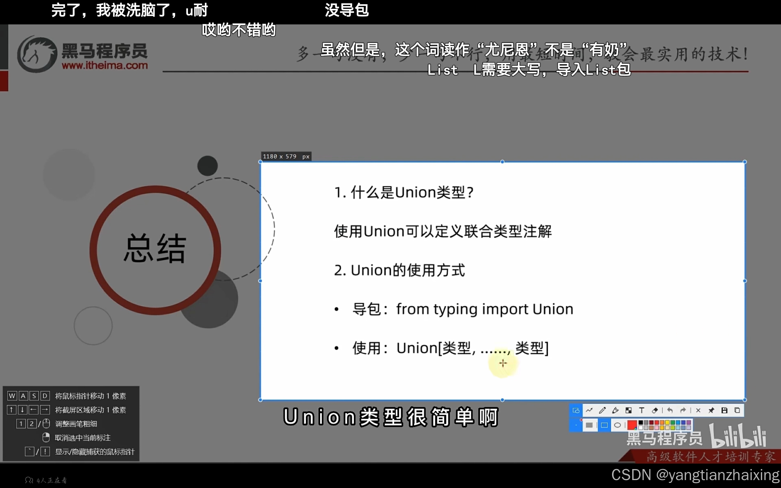The height and width of the screenshot is (488, 781).
Task: Save screenshot with floppy disk icon
Action: tap(725, 411)
